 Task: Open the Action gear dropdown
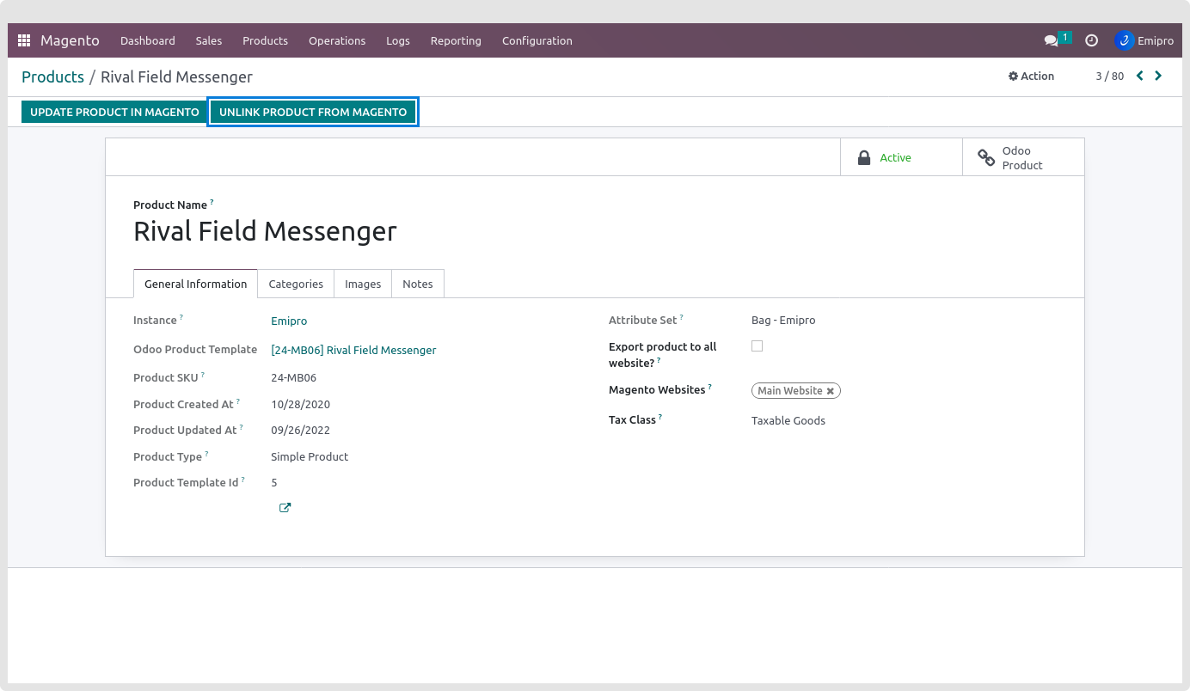1031,76
